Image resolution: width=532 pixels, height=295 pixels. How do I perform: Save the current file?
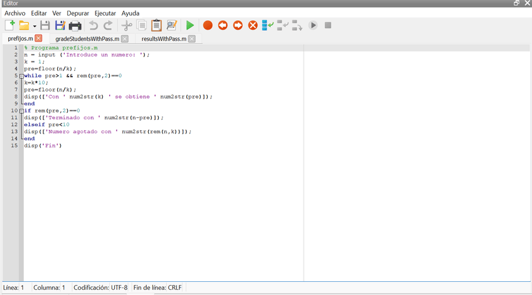point(45,26)
